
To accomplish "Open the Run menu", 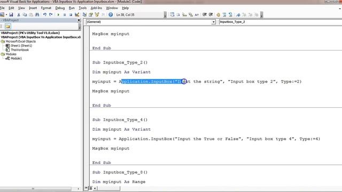I will [72, 8].
